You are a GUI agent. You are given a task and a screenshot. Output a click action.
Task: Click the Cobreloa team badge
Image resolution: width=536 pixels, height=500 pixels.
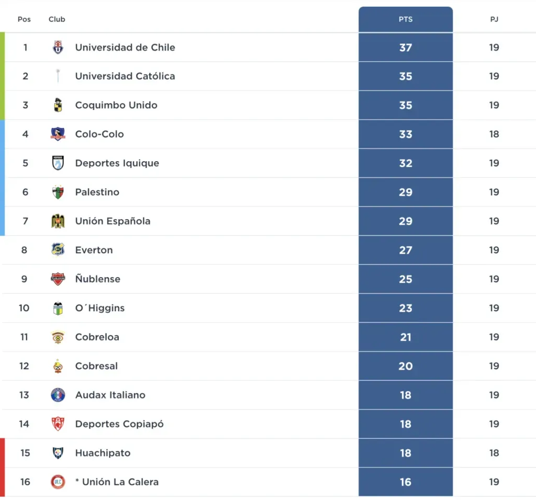click(58, 337)
